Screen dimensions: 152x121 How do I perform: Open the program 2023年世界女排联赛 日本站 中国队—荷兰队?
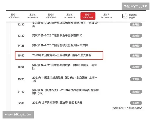pyautogui.click(x=65, y=67)
